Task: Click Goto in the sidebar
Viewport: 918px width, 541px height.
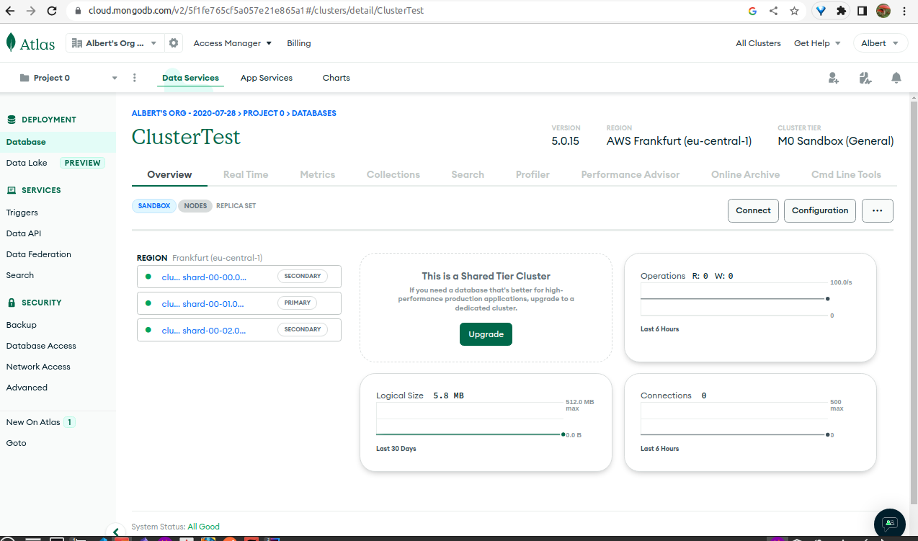Action: (x=16, y=443)
